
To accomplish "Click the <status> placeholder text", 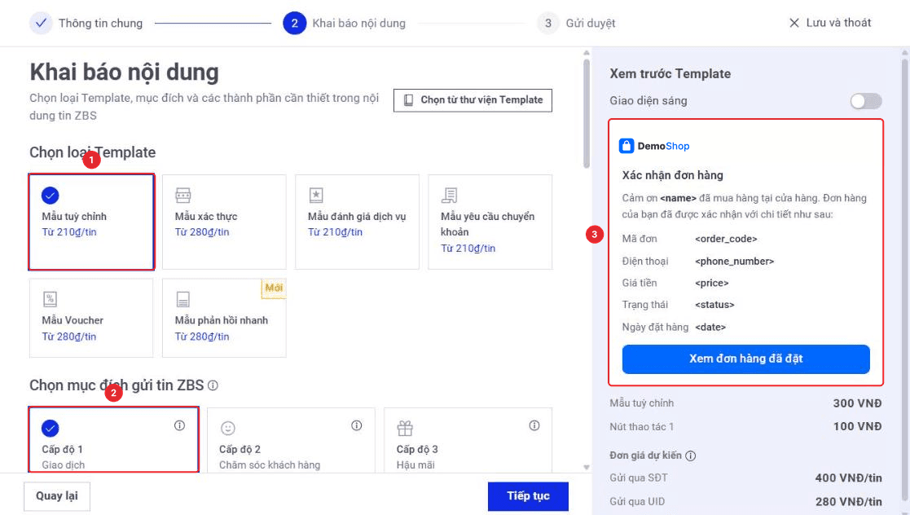I will 714,304.
